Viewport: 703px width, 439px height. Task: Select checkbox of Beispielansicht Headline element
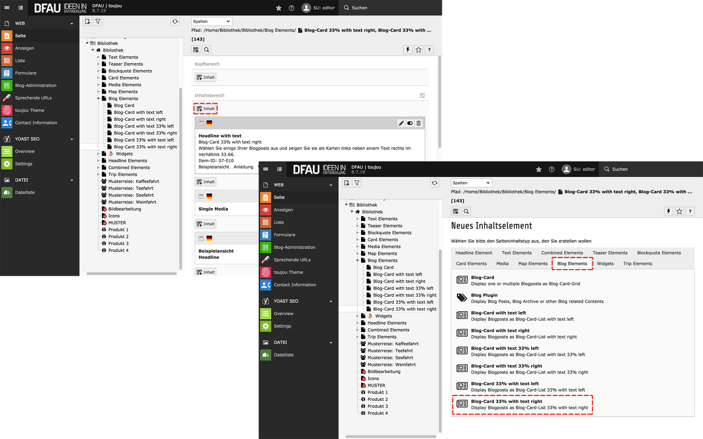201,239
